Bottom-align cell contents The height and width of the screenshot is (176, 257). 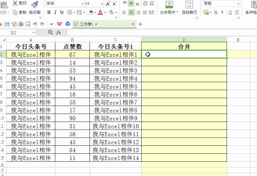coord(137,4)
